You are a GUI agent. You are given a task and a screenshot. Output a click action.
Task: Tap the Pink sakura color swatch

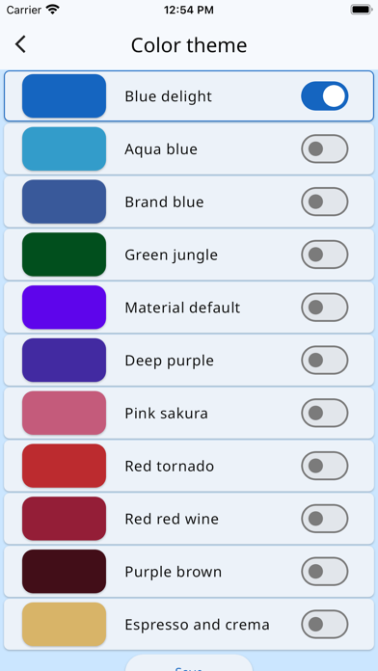click(x=65, y=413)
